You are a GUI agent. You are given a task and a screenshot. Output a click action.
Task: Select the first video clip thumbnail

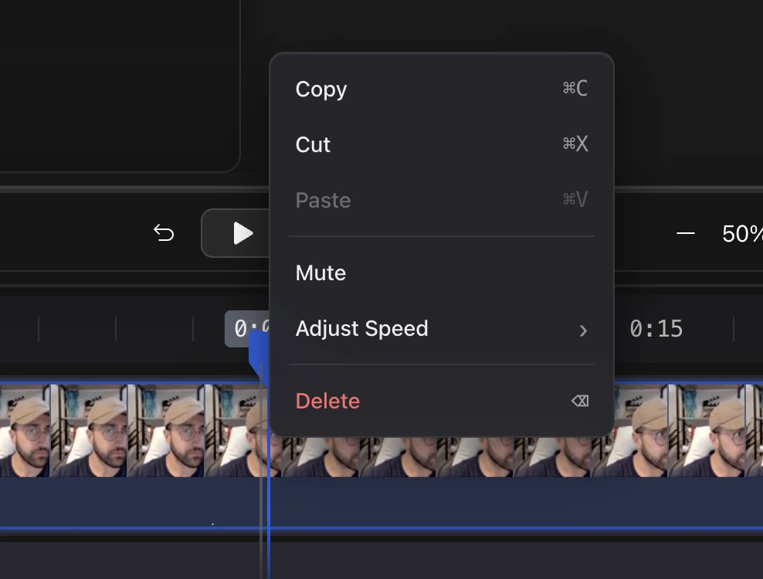(x=25, y=431)
